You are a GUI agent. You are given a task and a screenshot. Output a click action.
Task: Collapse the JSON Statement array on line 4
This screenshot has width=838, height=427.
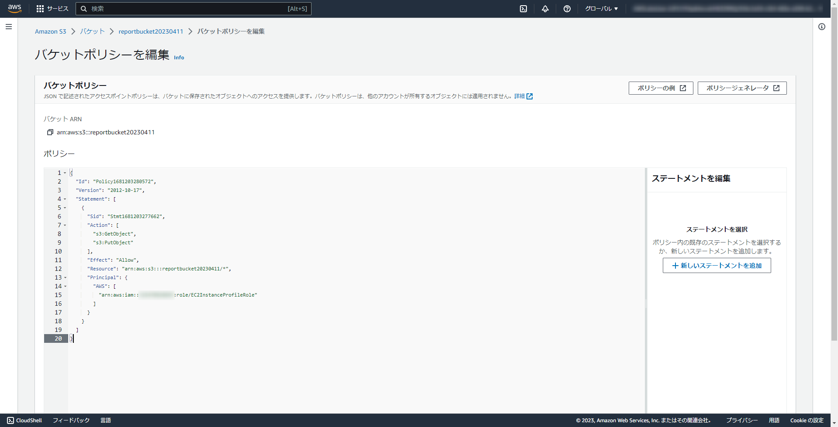tap(64, 199)
